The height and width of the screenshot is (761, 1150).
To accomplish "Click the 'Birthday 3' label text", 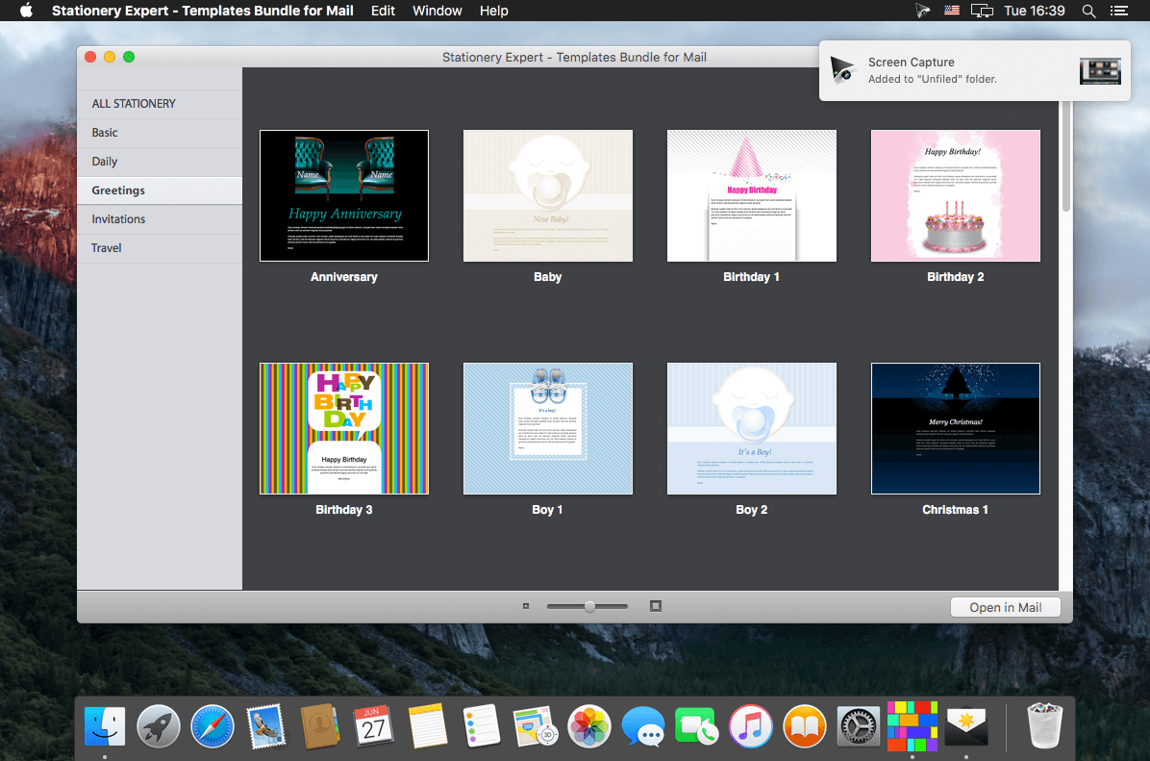I will tap(344, 509).
